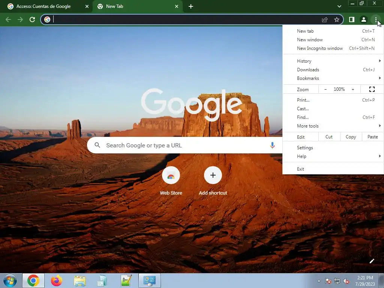
Task: Decrease zoom with the minus button
Action: coord(325,89)
